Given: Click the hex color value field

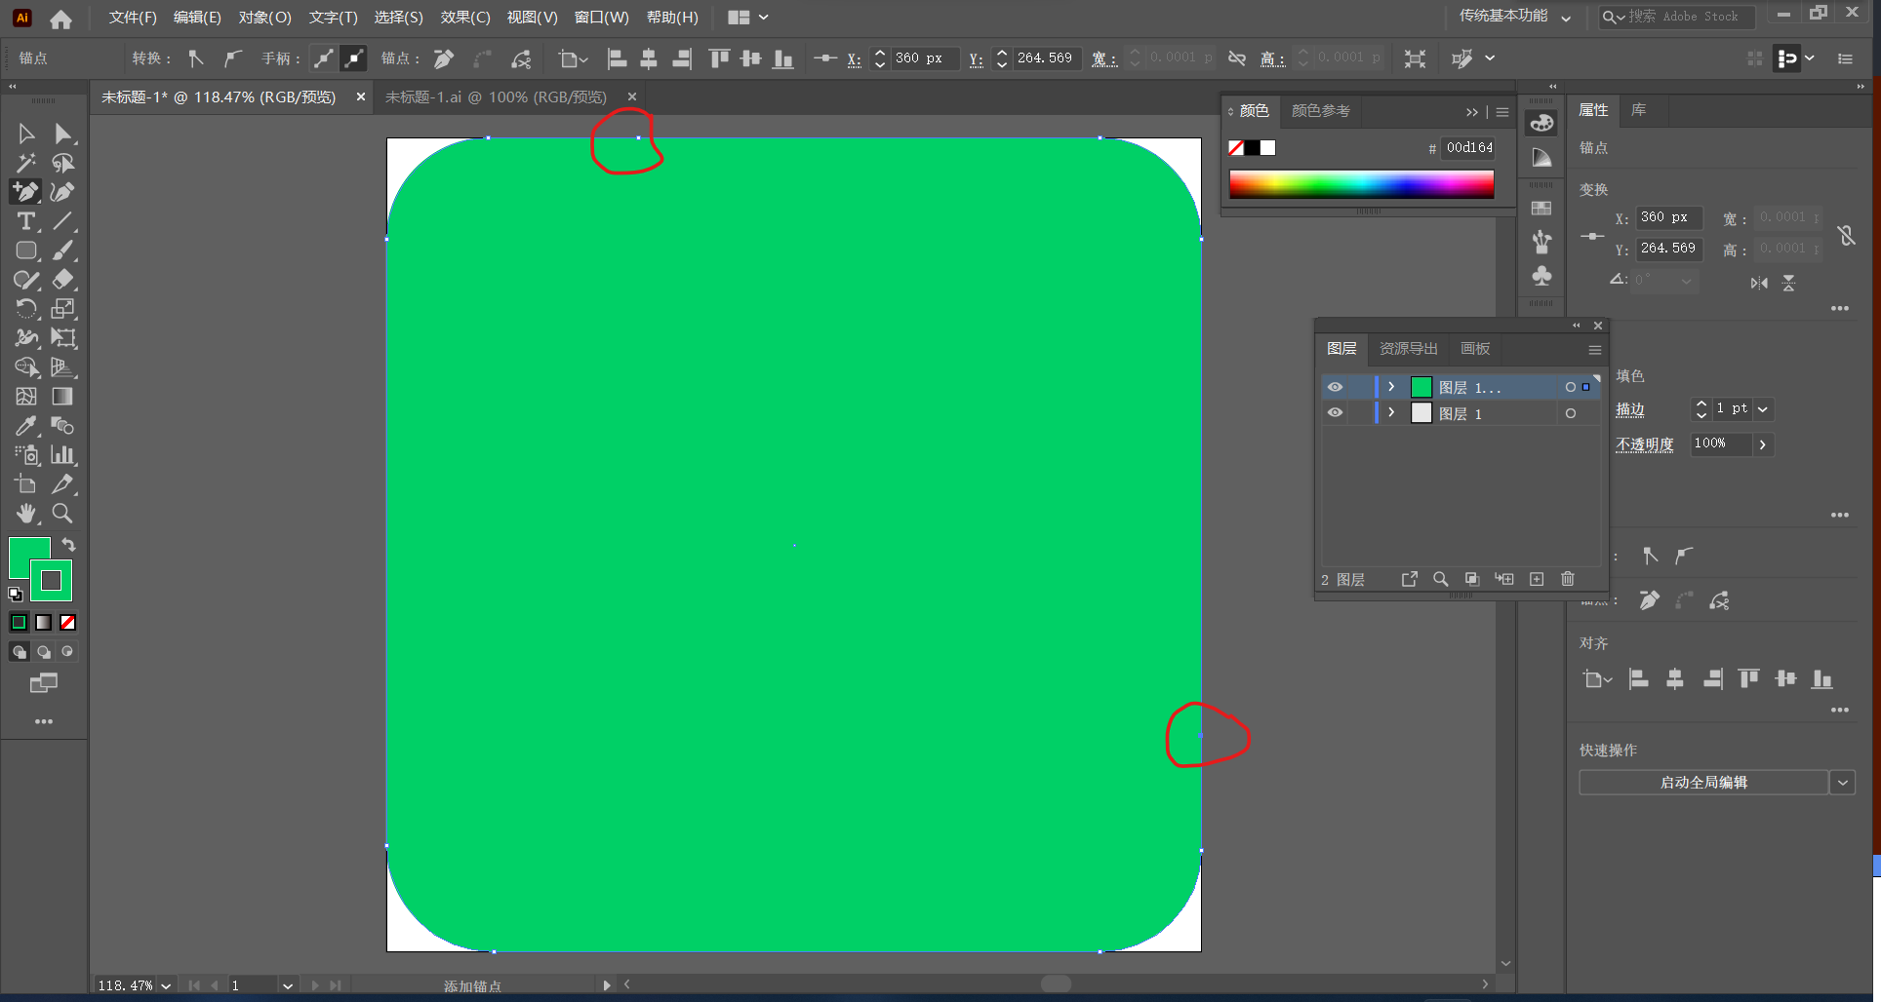Looking at the screenshot, I should [x=1469, y=148].
